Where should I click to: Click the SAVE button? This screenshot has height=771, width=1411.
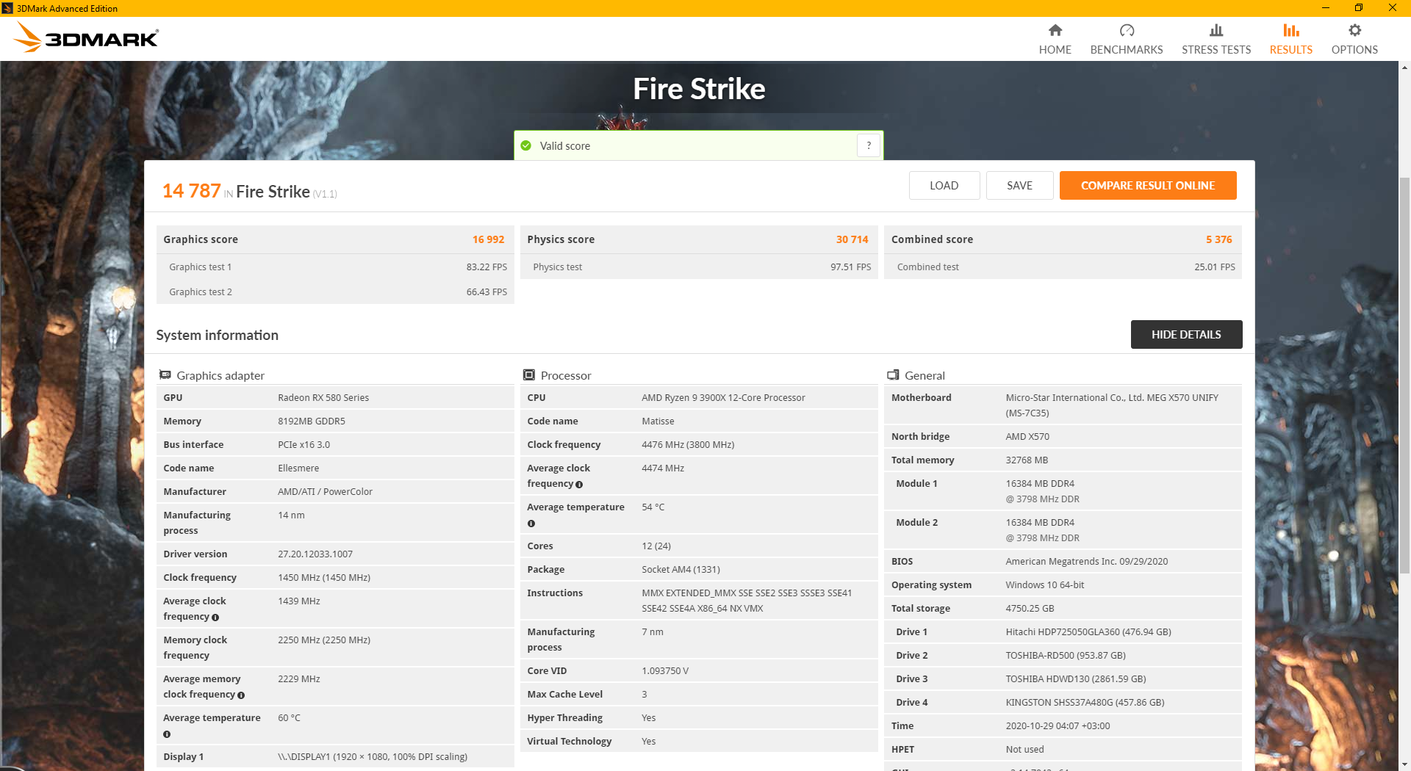[1020, 186]
